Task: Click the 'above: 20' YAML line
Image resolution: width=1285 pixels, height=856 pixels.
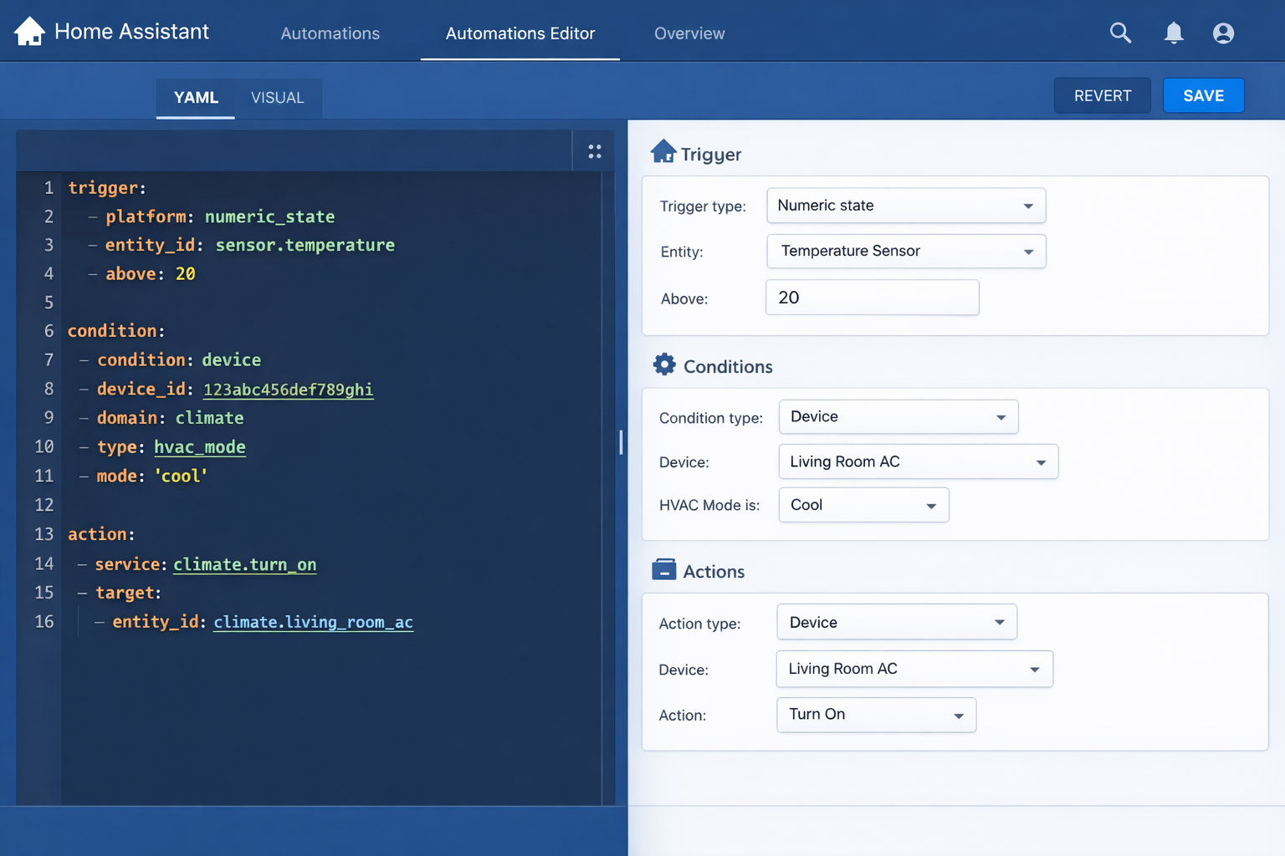Action: 151,274
